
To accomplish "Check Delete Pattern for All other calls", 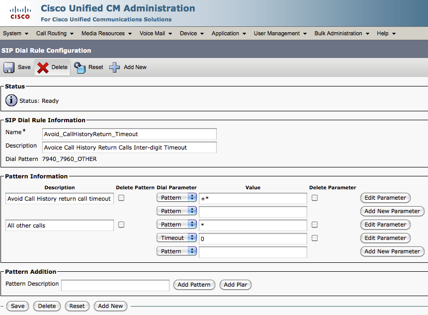I will point(121,225).
